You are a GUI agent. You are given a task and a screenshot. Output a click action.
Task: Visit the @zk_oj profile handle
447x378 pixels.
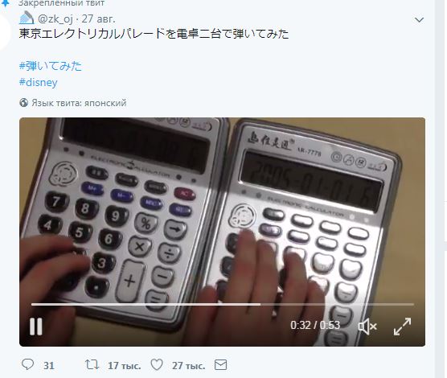point(55,18)
